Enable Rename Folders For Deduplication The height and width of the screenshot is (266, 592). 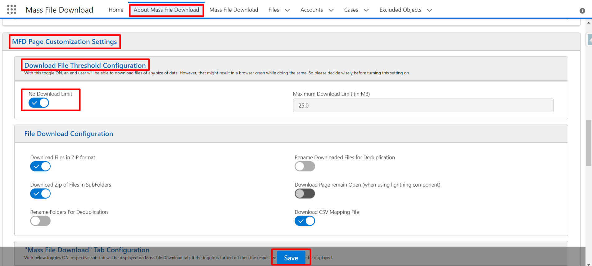(40, 221)
